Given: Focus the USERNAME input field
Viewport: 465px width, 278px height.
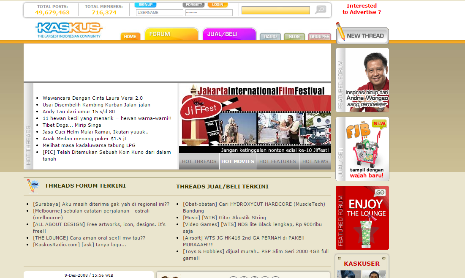Looking at the screenshot, I should tap(160, 13).
